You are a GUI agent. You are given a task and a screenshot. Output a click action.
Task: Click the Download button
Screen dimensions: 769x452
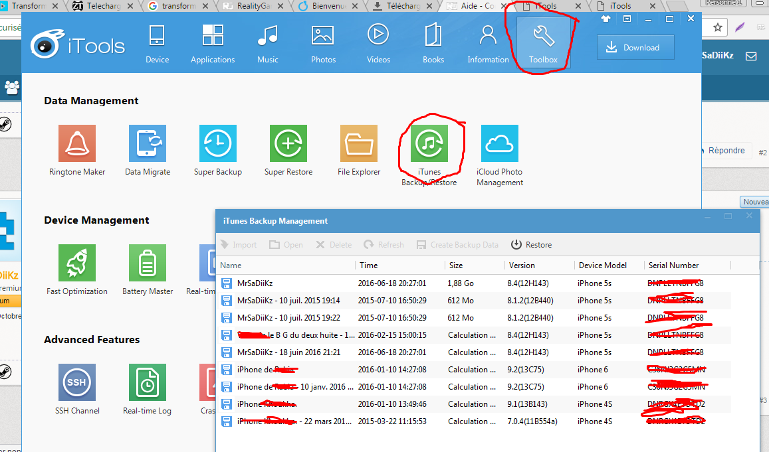pyautogui.click(x=635, y=48)
